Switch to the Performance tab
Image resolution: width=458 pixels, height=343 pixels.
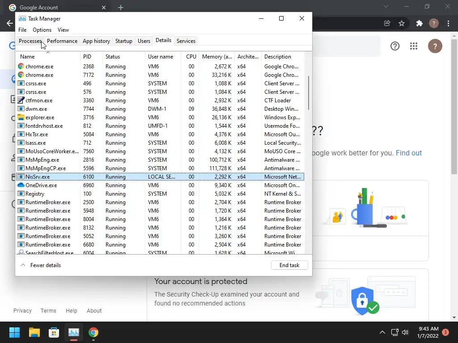click(x=62, y=41)
